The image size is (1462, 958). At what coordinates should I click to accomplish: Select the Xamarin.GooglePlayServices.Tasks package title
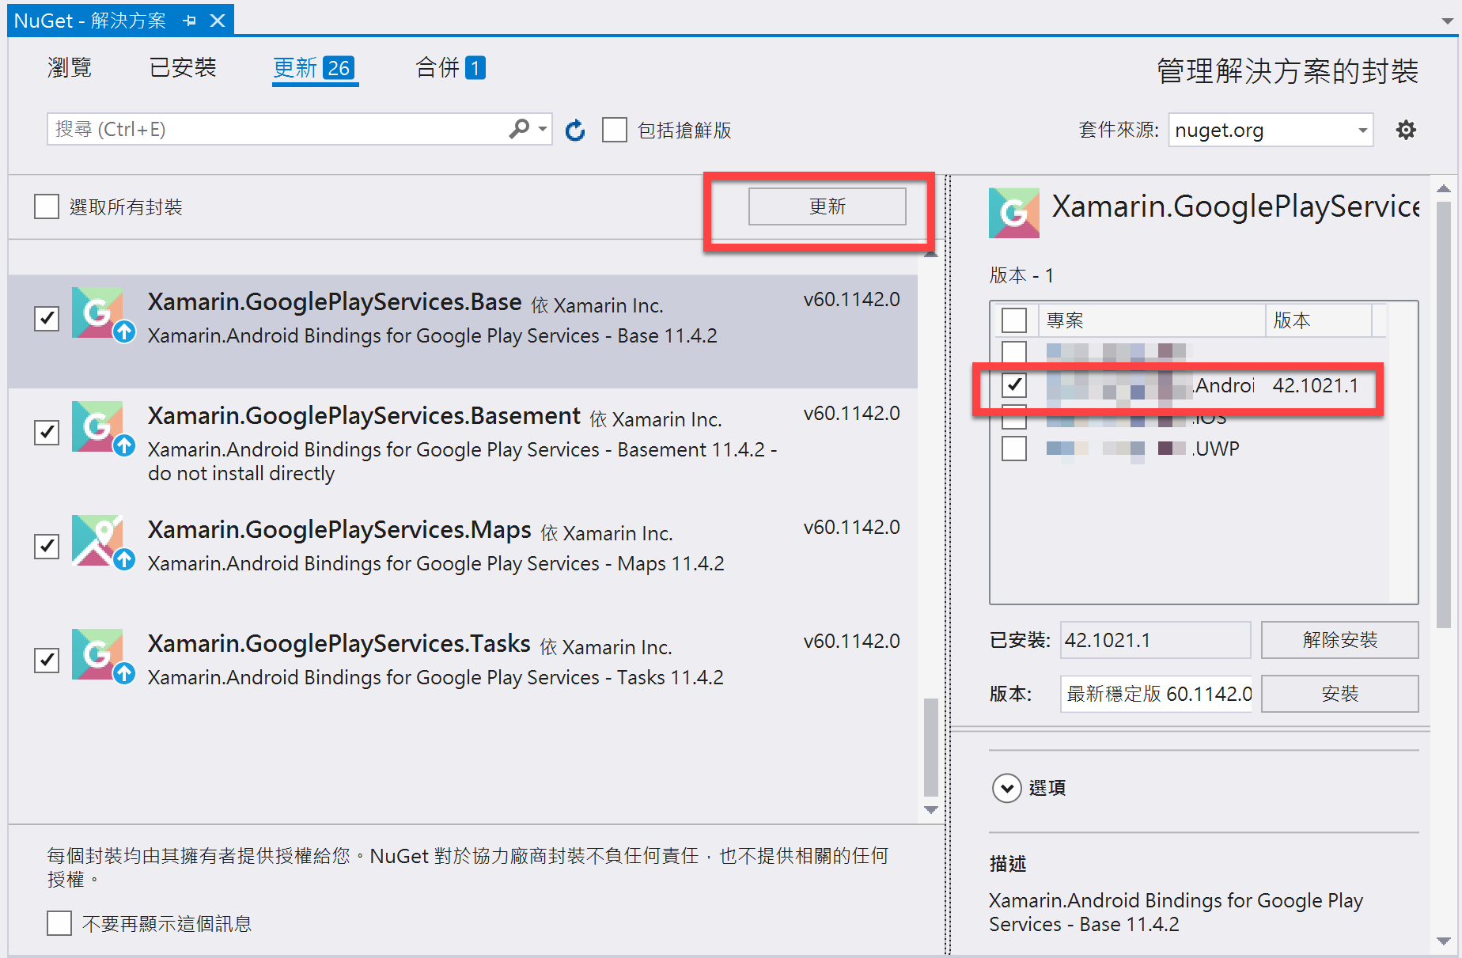point(339,644)
